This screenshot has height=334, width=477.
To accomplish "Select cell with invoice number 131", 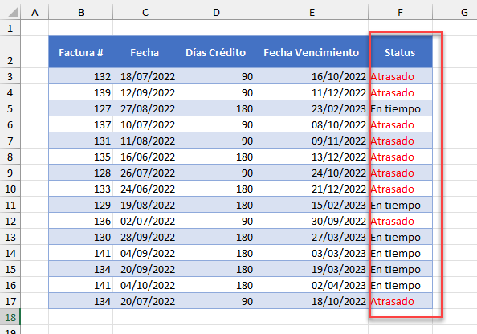I will coord(80,141).
